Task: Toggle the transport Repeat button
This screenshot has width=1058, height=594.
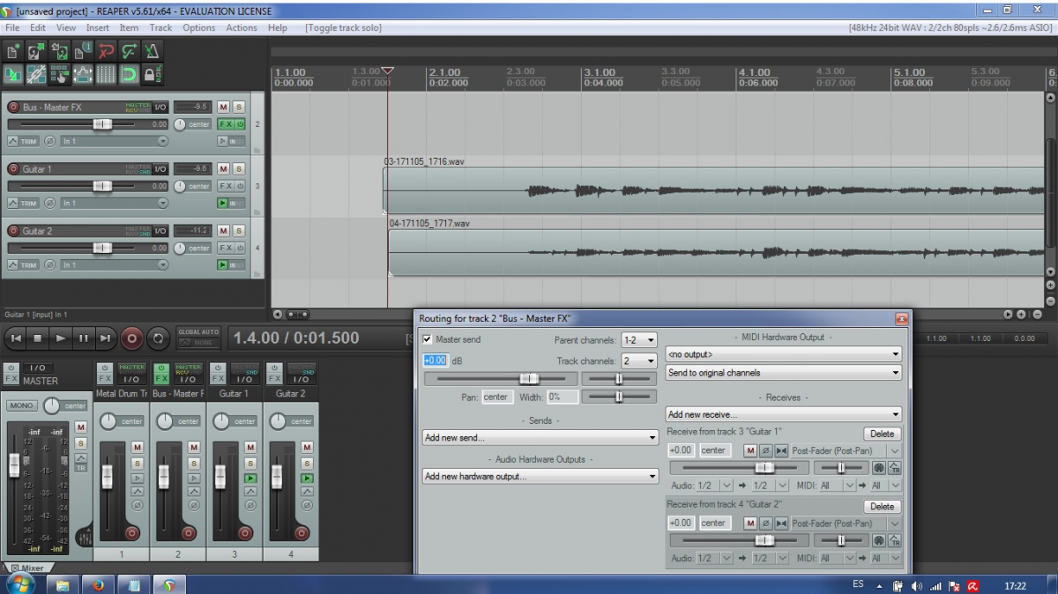Action: 158,338
